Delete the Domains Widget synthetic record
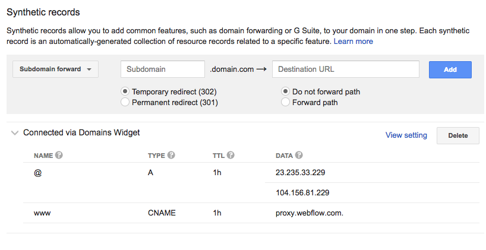The width and height of the screenshot is (486, 250). click(x=458, y=135)
